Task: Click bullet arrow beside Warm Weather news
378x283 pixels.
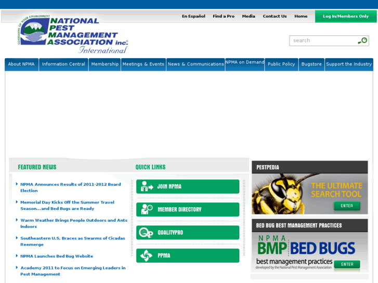Action: [17, 220]
